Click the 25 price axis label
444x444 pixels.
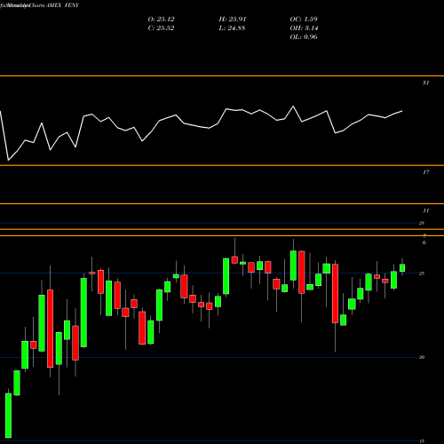click(422, 274)
